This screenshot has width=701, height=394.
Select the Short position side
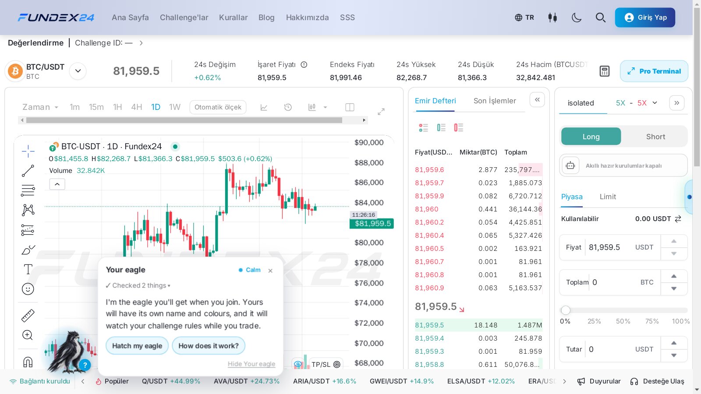coord(655,137)
